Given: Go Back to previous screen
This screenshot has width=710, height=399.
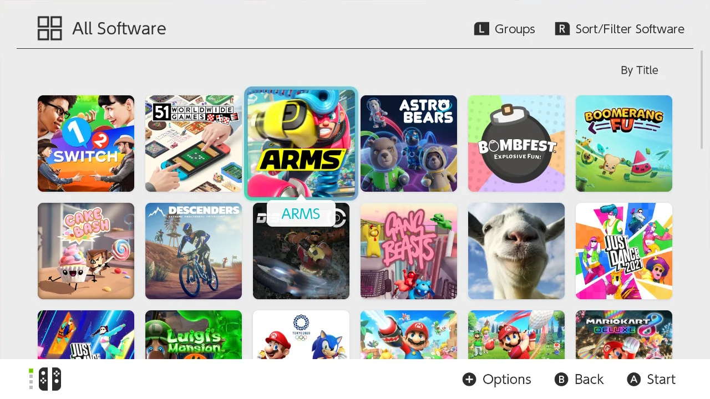Looking at the screenshot, I should (x=579, y=379).
